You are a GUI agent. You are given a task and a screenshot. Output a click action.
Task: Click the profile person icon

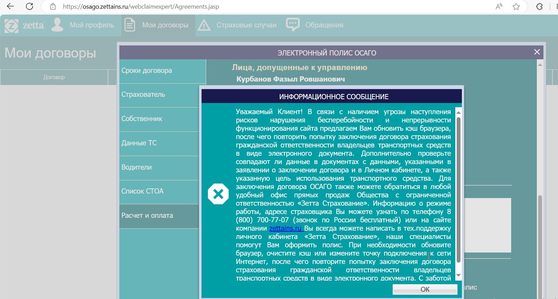point(58,25)
